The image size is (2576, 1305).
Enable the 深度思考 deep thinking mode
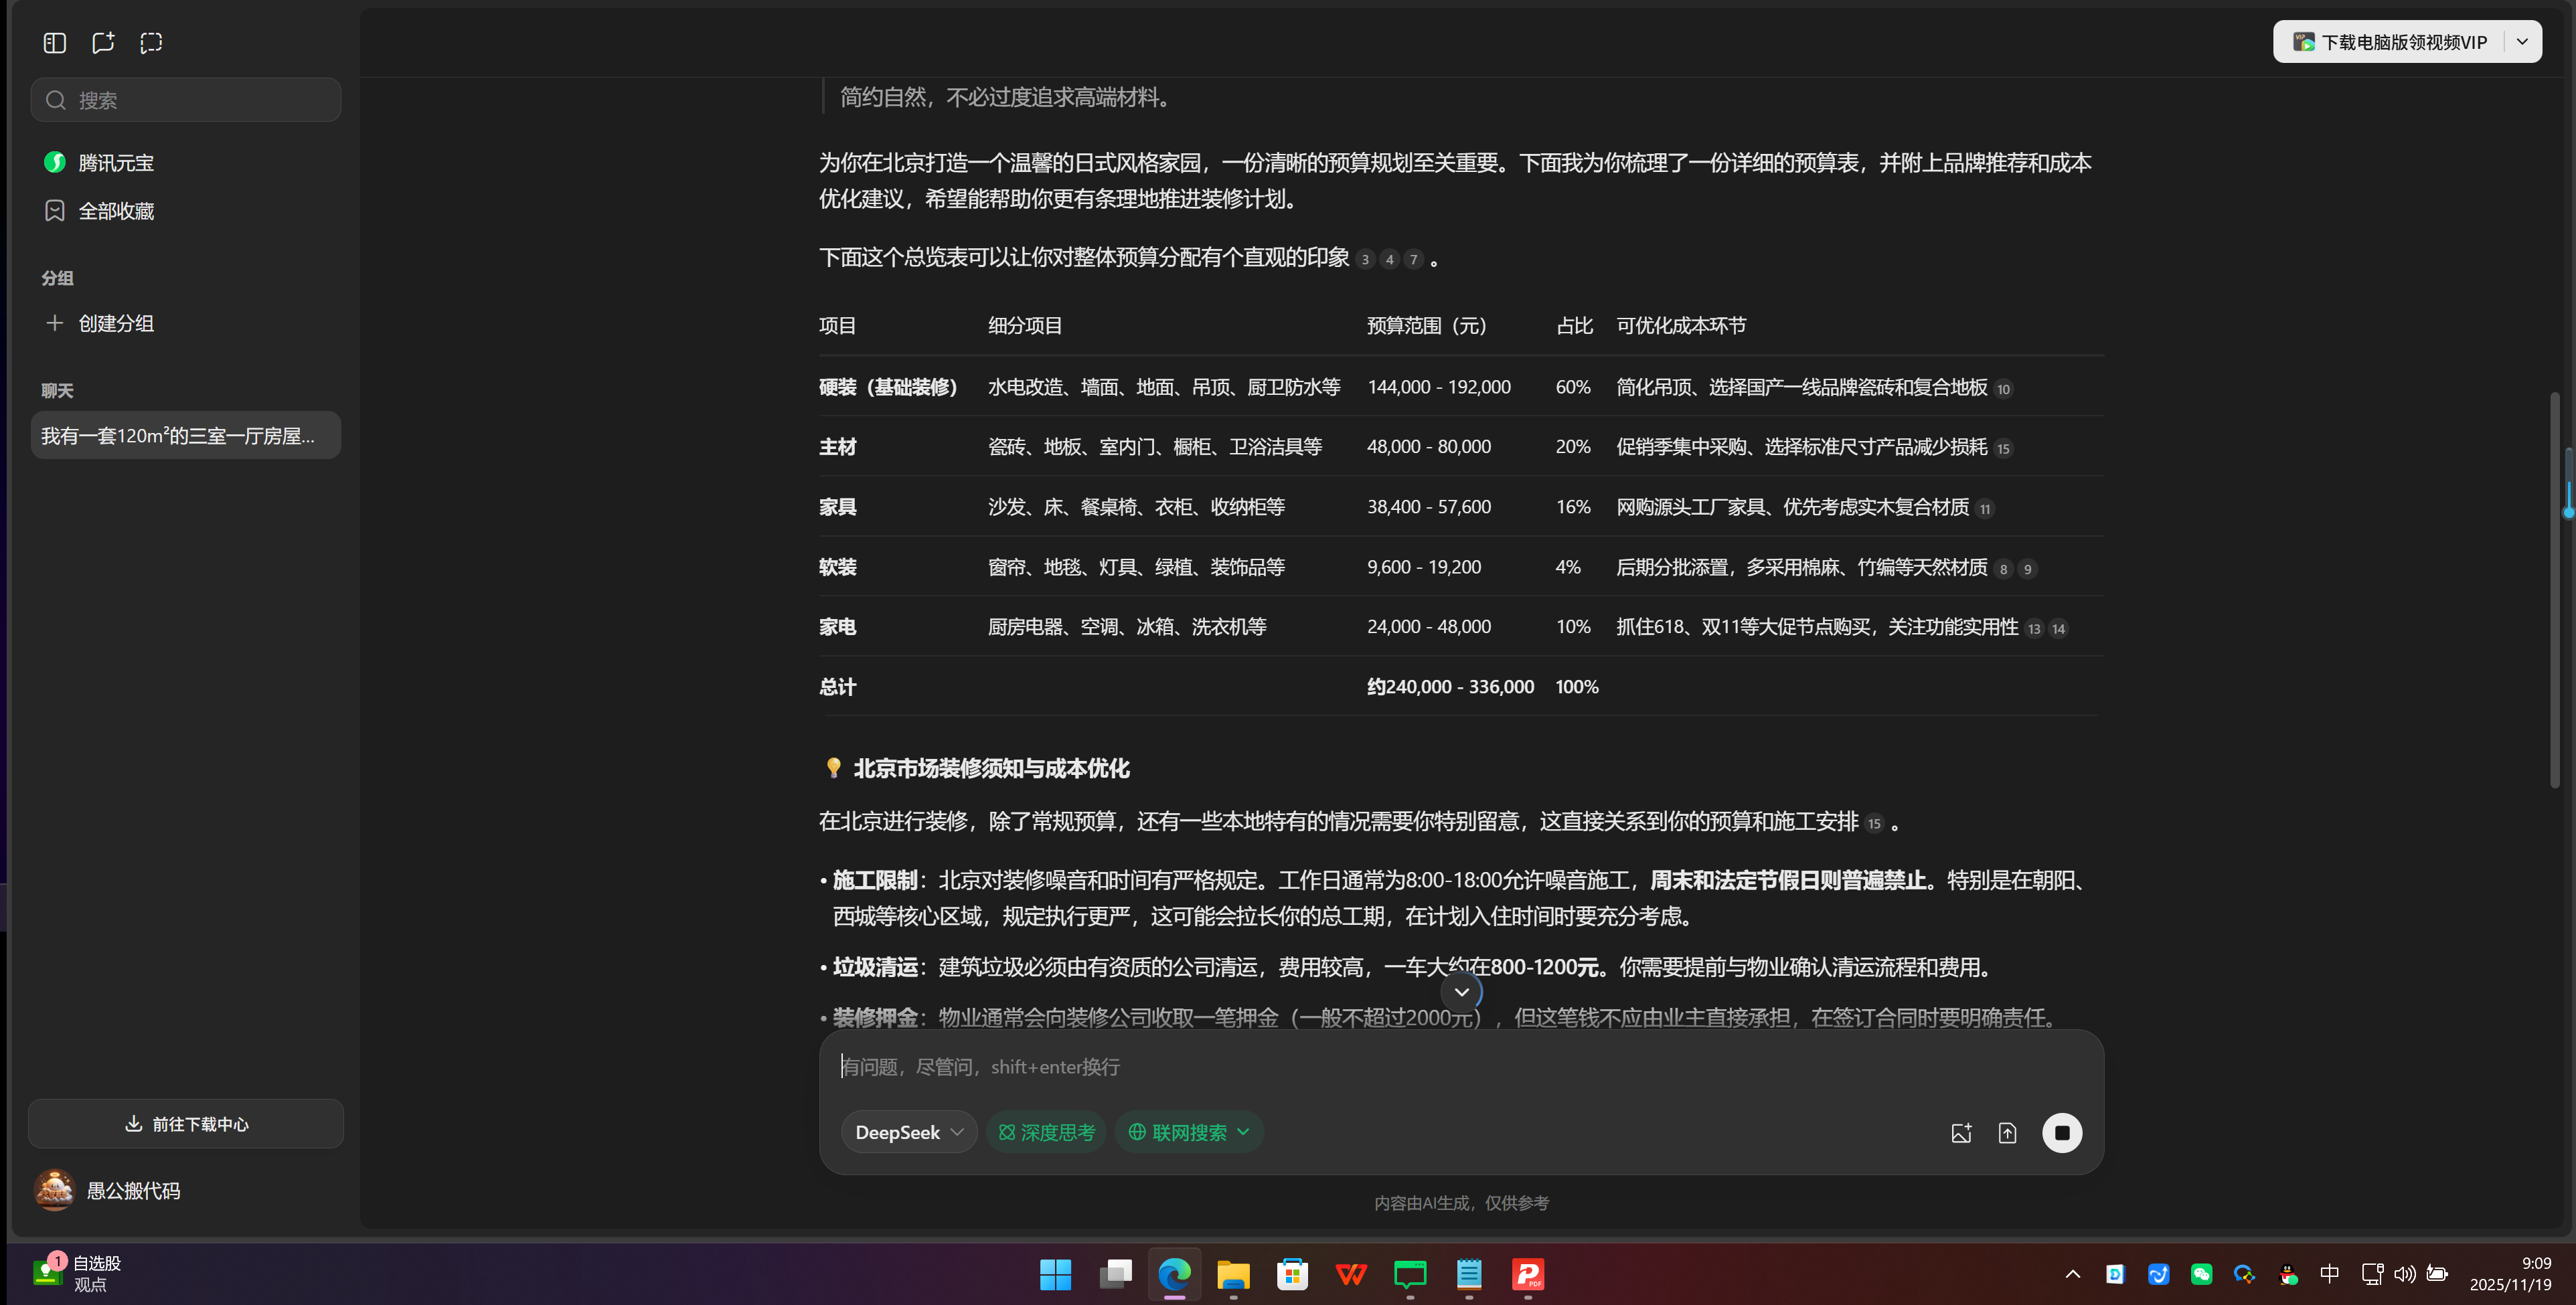point(1045,1132)
